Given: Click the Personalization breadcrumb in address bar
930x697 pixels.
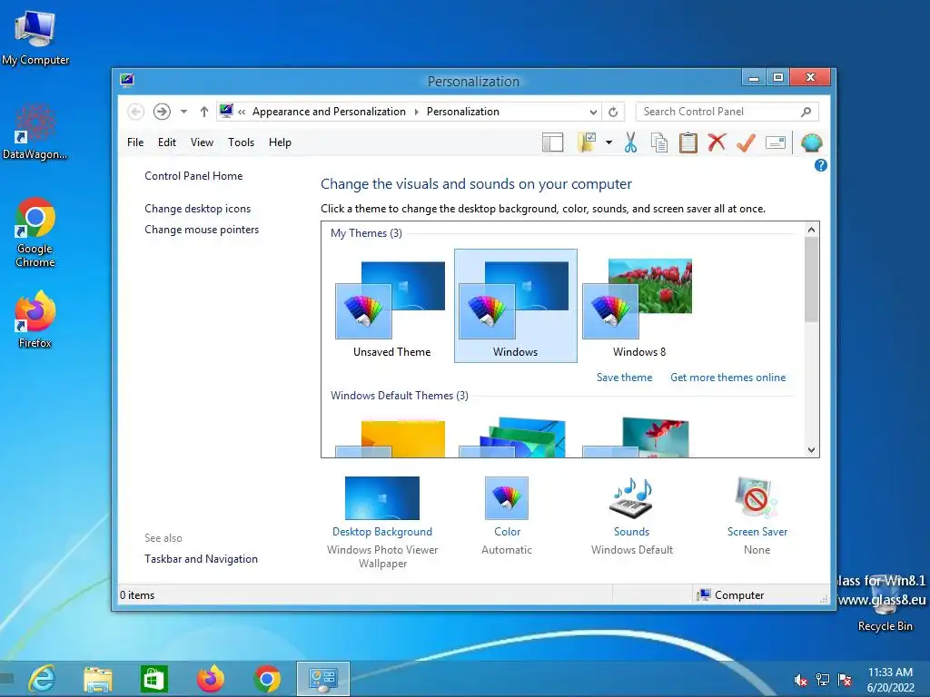Looking at the screenshot, I should [462, 112].
